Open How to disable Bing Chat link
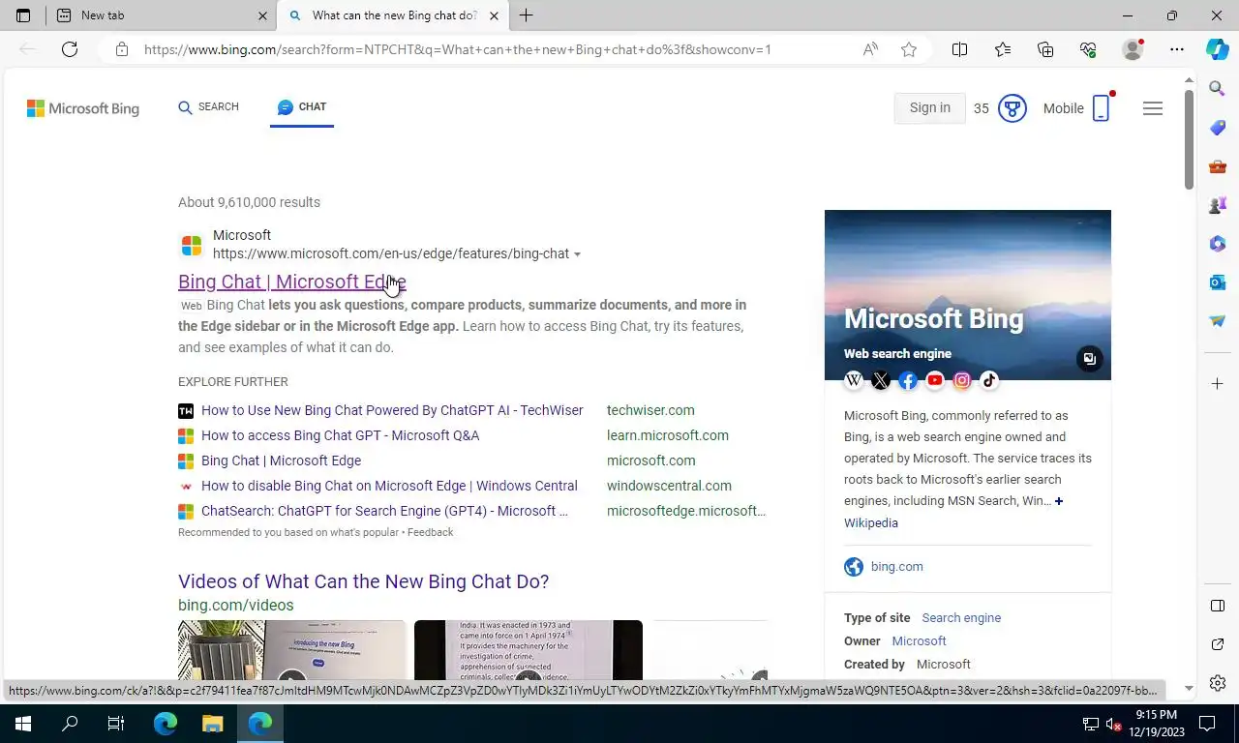Image resolution: width=1239 pixels, height=743 pixels. tap(389, 486)
